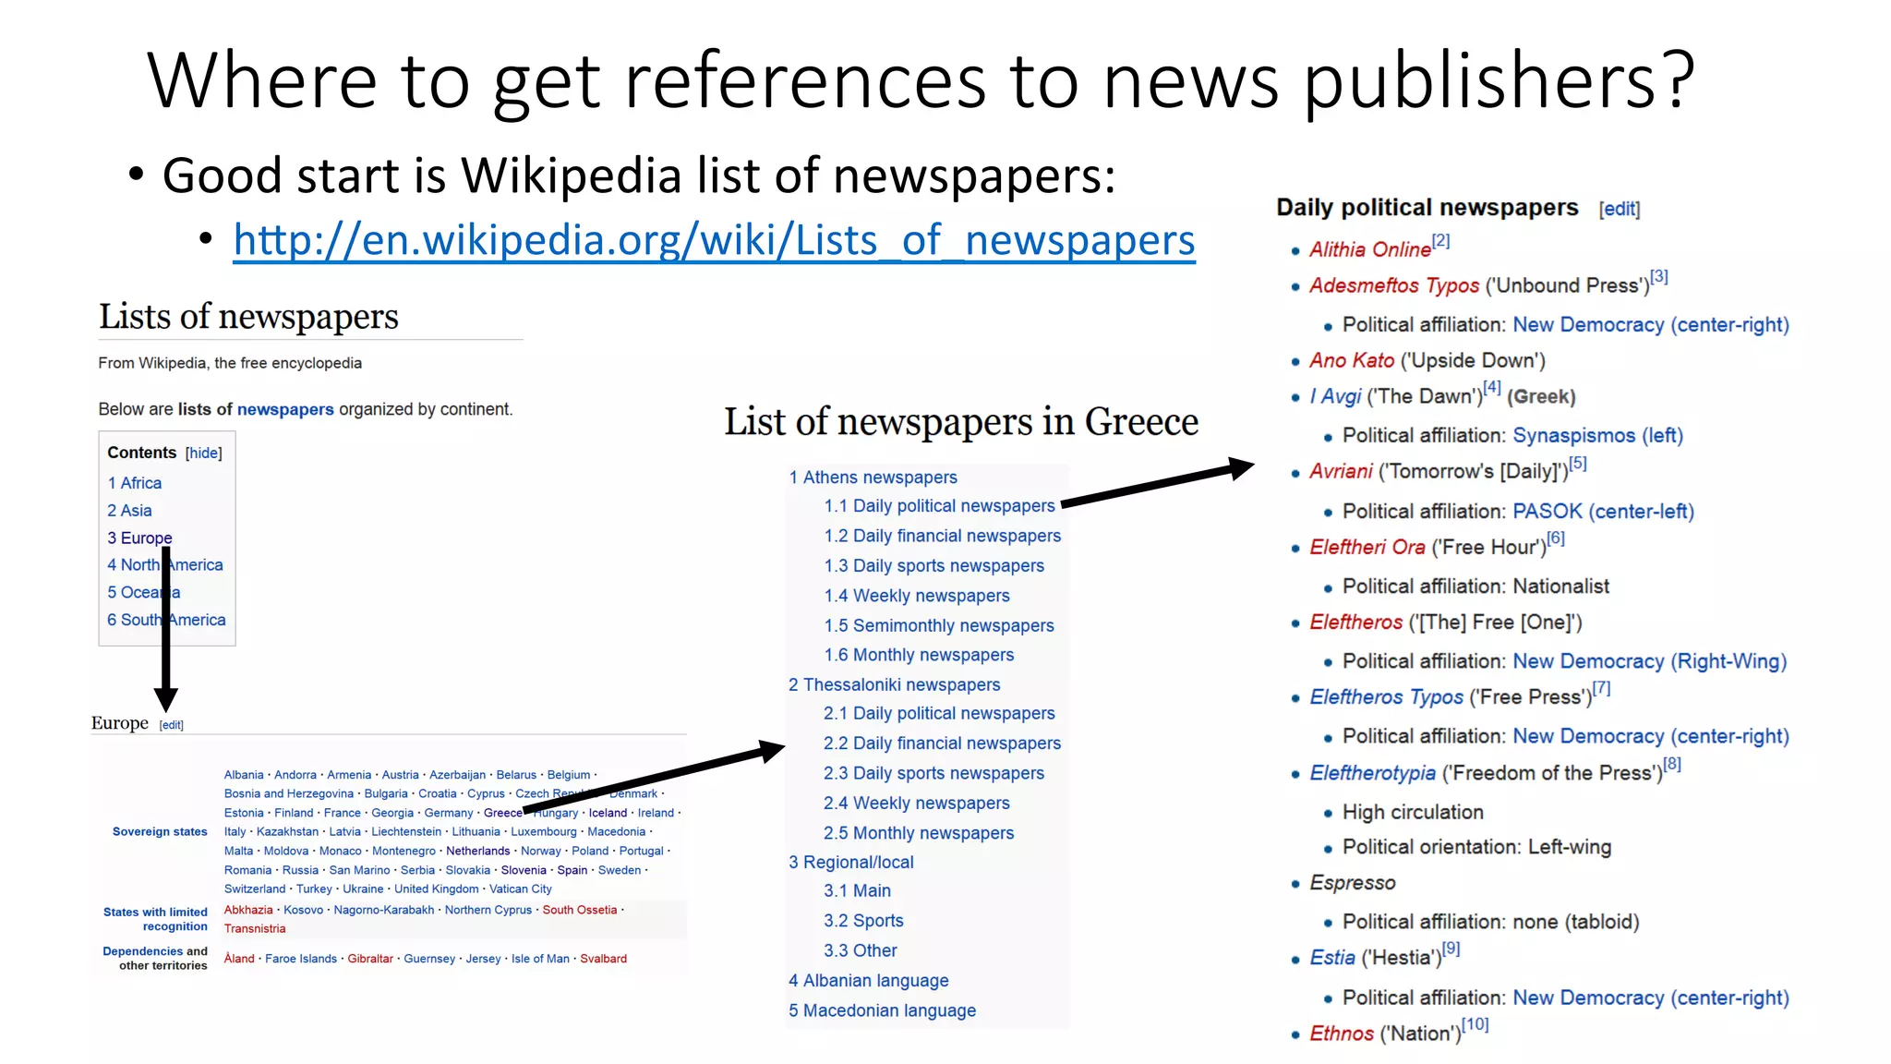Jump to '2 Asia' in Contents
1891x1064 pixels.
click(129, 511)
